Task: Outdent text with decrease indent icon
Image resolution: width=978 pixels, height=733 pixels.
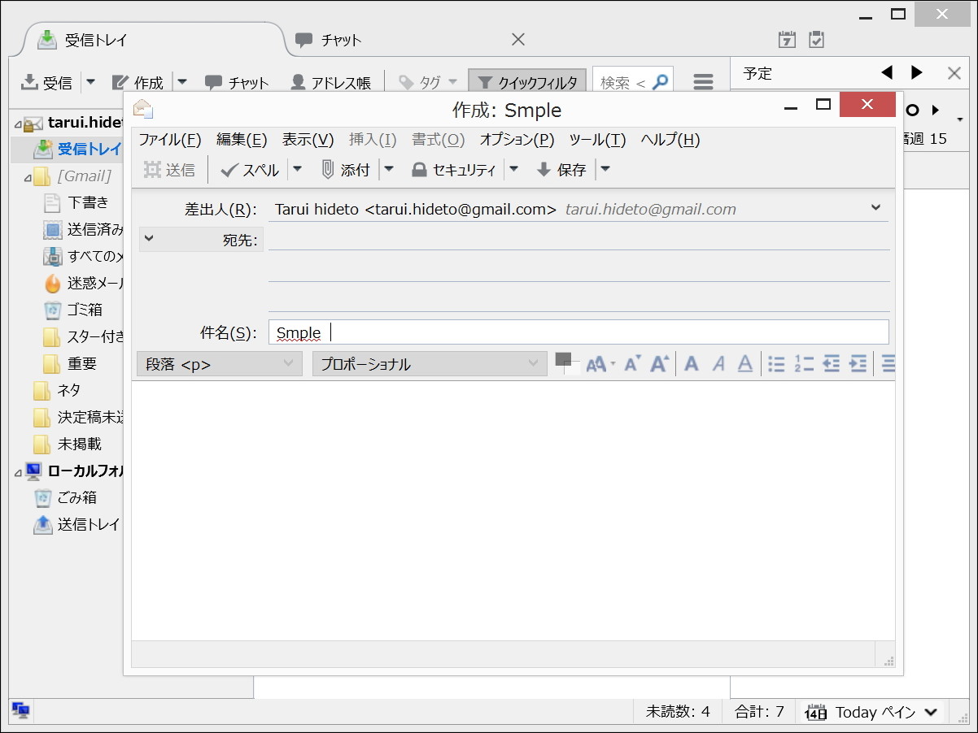Action: (x=831, y=364)
